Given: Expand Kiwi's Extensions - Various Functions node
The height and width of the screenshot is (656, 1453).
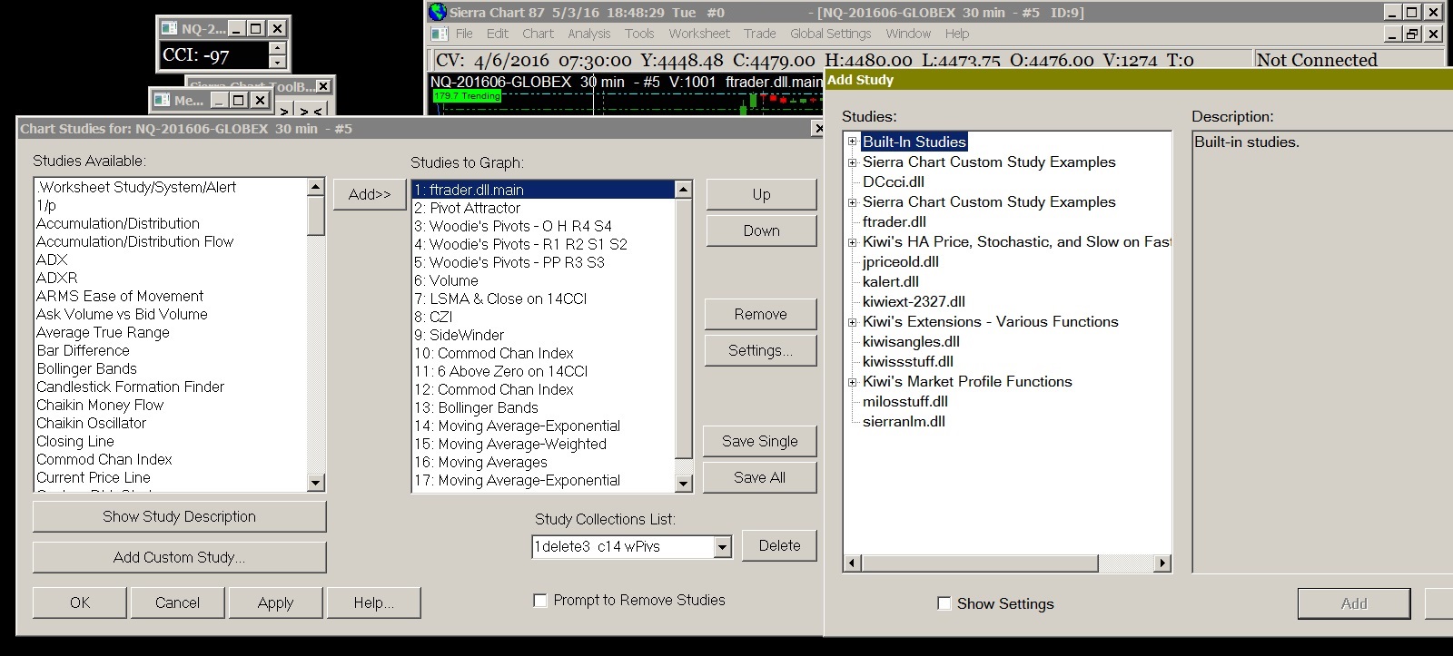Looking at the screenshot, I should coord(853,321).
